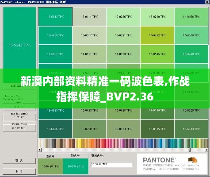Select the 16-6240 TPX green swatch
Screen dimensions: 210x177
pos(191,54)
